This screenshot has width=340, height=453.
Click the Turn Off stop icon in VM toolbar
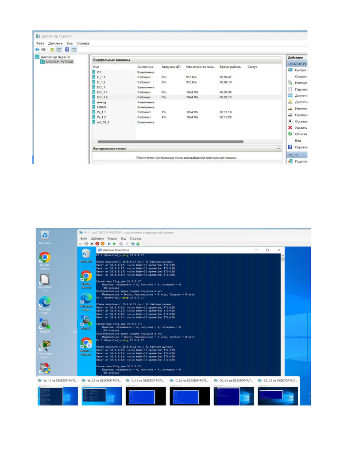click(92, 244)
